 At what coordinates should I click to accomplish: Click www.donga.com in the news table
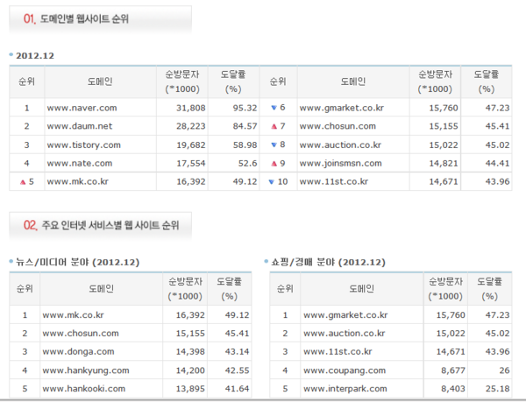(75, 350)
